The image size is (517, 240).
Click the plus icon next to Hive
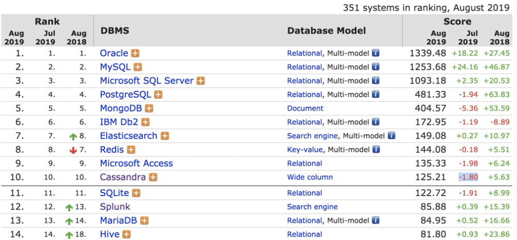click(126, 234)
